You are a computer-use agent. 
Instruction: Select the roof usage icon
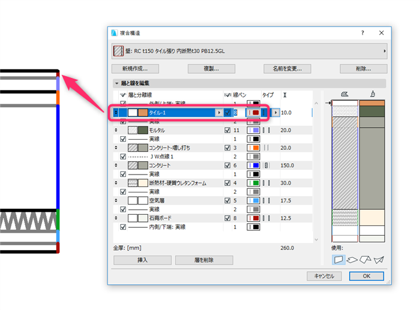pos(365,260)
